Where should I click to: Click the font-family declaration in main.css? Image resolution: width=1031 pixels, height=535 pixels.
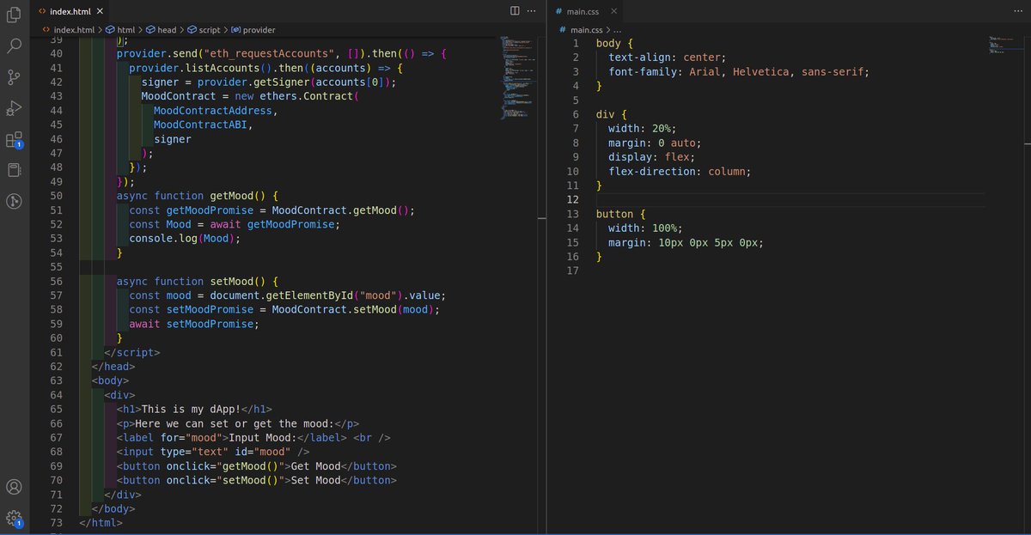point(739,72)
